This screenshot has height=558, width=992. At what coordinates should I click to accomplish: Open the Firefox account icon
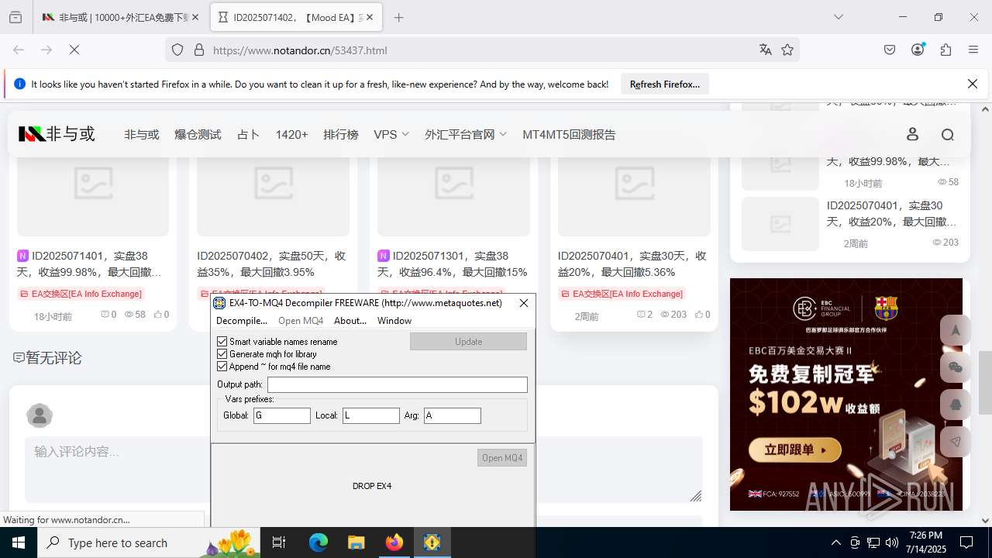pyautogui.click(x=918, y=50)
